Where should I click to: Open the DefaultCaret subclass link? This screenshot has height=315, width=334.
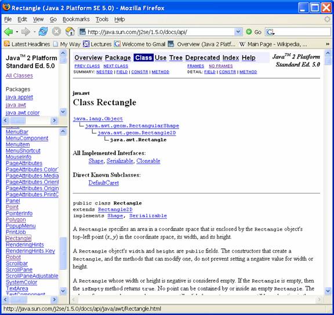(x=104, y=183)
